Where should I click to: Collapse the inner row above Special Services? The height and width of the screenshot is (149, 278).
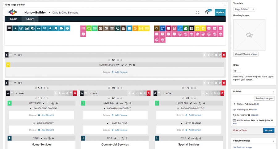tap(164, 93)
